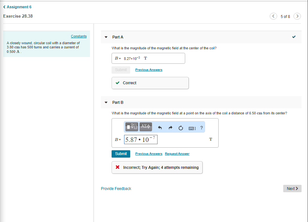The height and width of the screenshot is (222, 308).
Task: Submit the Part B answer
Action: (121, 154)
